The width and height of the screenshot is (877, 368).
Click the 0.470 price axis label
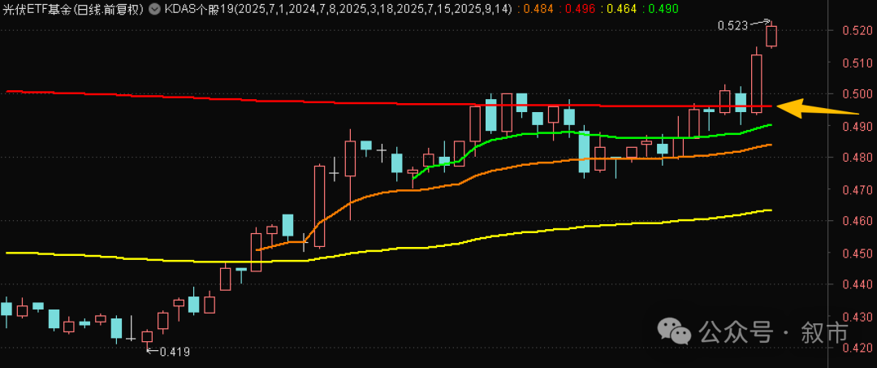tap(858, 189)
